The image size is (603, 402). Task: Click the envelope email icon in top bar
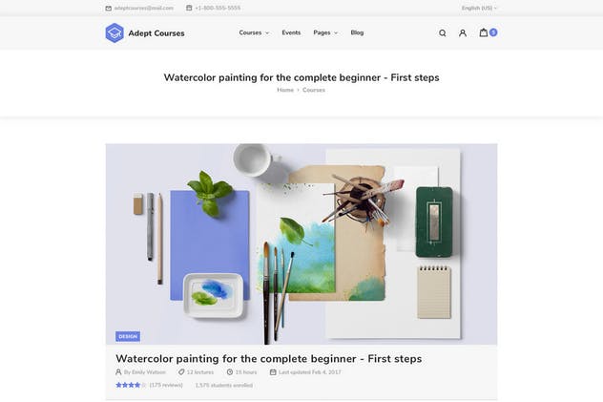point(109,8)
